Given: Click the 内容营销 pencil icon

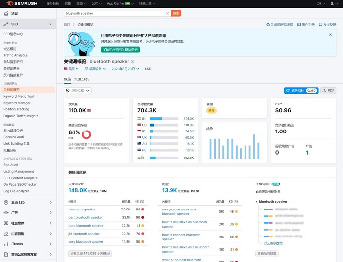Looking at the screenshot, I should 6,234.
